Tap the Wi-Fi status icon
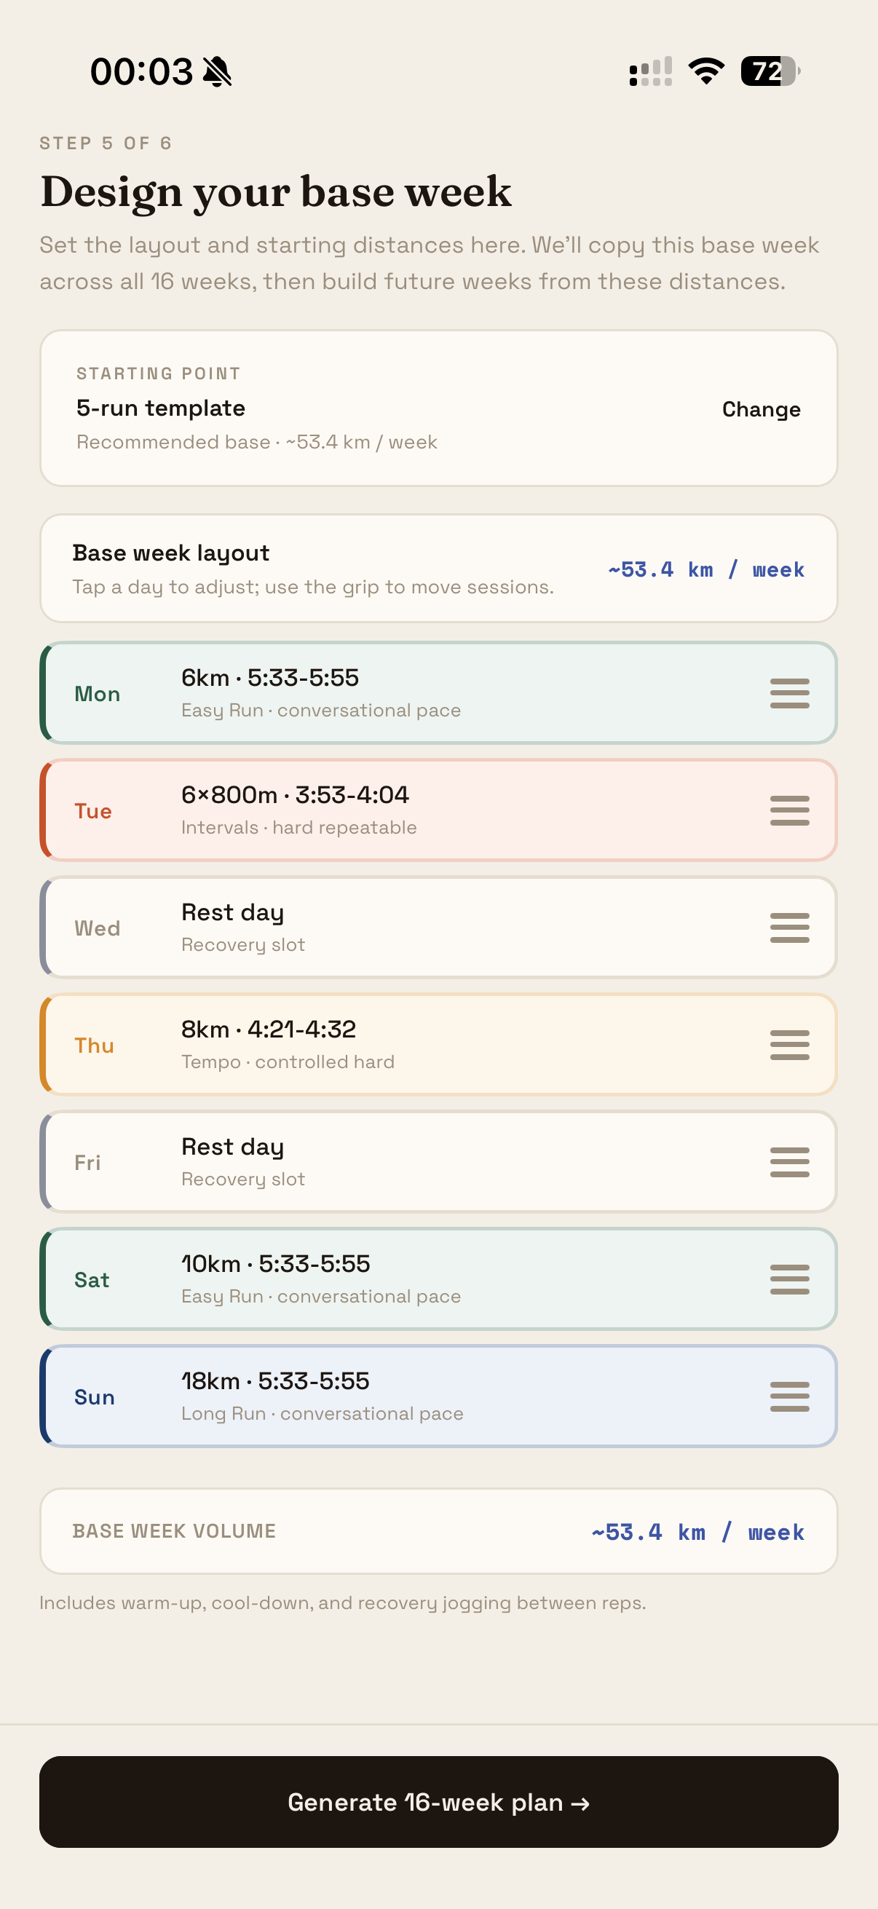This screenshot has width=878, height=1909. tap(706, 71)
